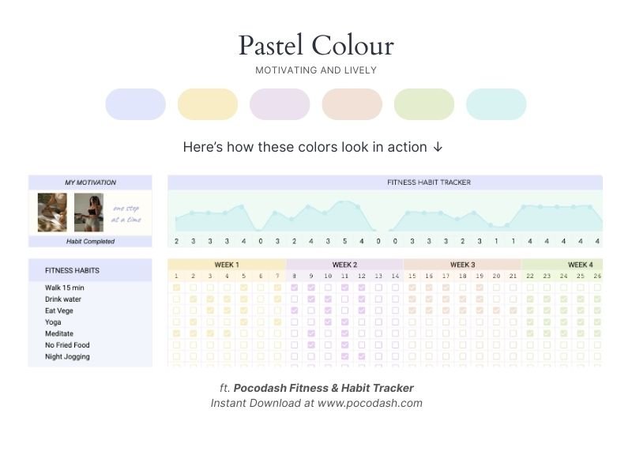Pick the light green color swatch
Image resolution: width=632 pixels, height=474 pixels.
[x=424, y=104]
